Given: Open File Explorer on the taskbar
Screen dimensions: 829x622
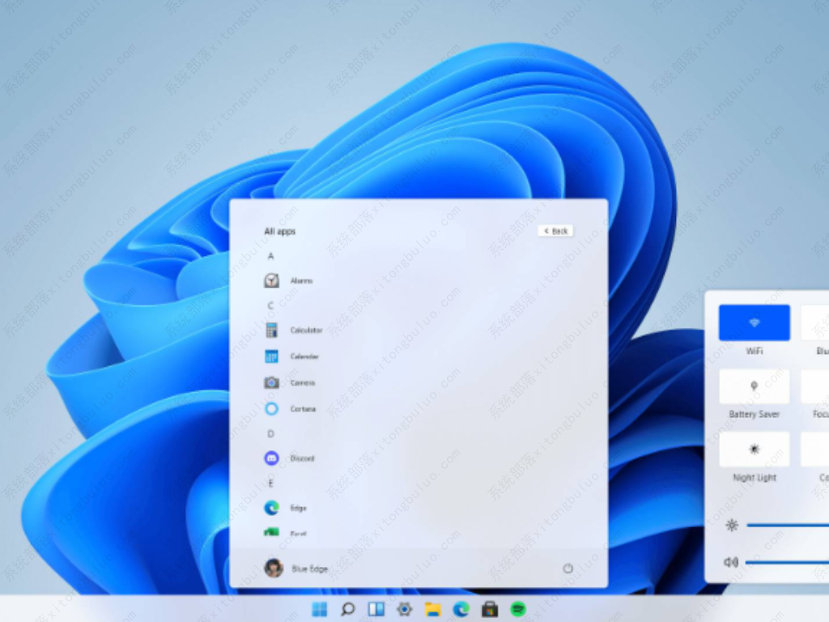Looking at the screenshot, I should [x=433, y=609].
